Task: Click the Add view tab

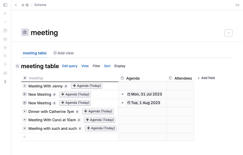Action: click(64, 53)
